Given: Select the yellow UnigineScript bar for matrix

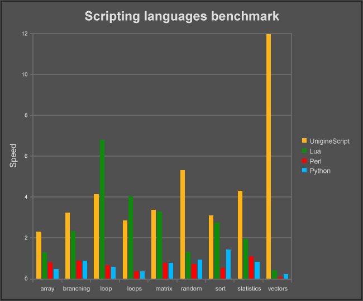Looking at the screenshot, I should click(154, 244).
